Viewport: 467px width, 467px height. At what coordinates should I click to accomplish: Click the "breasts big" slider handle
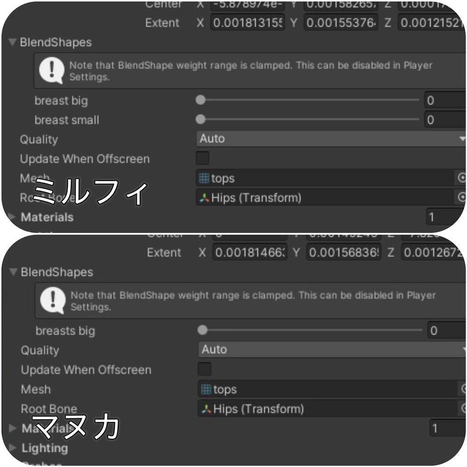[x=202, y=330]
